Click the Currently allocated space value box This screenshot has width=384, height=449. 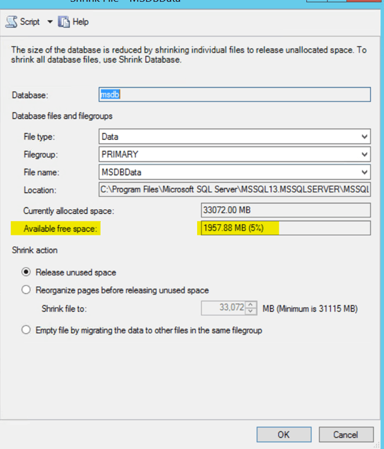point(285,210)
